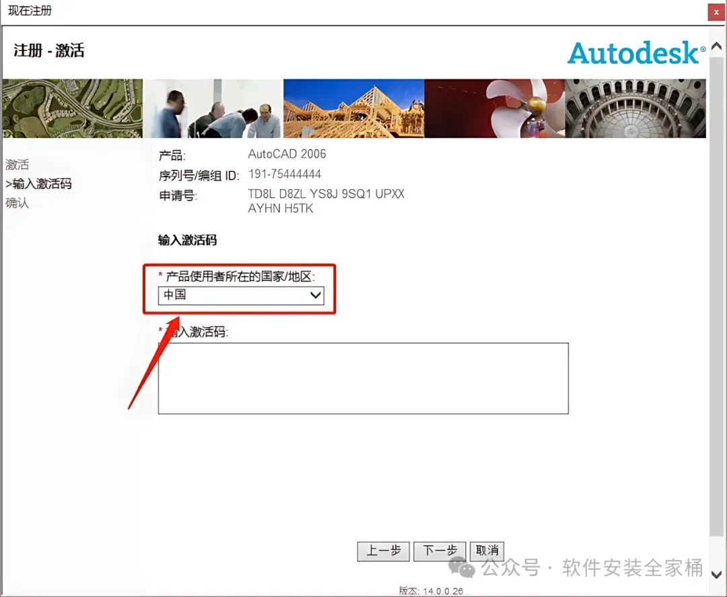Click request code line AYHN H5TK
This screenshot has width=727, height=597.
click(x=281, y=209)
